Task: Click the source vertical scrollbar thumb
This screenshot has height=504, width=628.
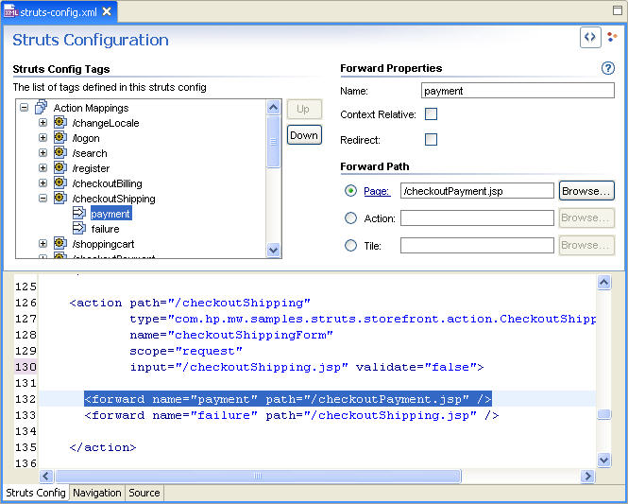Action: tap(604, 414)
